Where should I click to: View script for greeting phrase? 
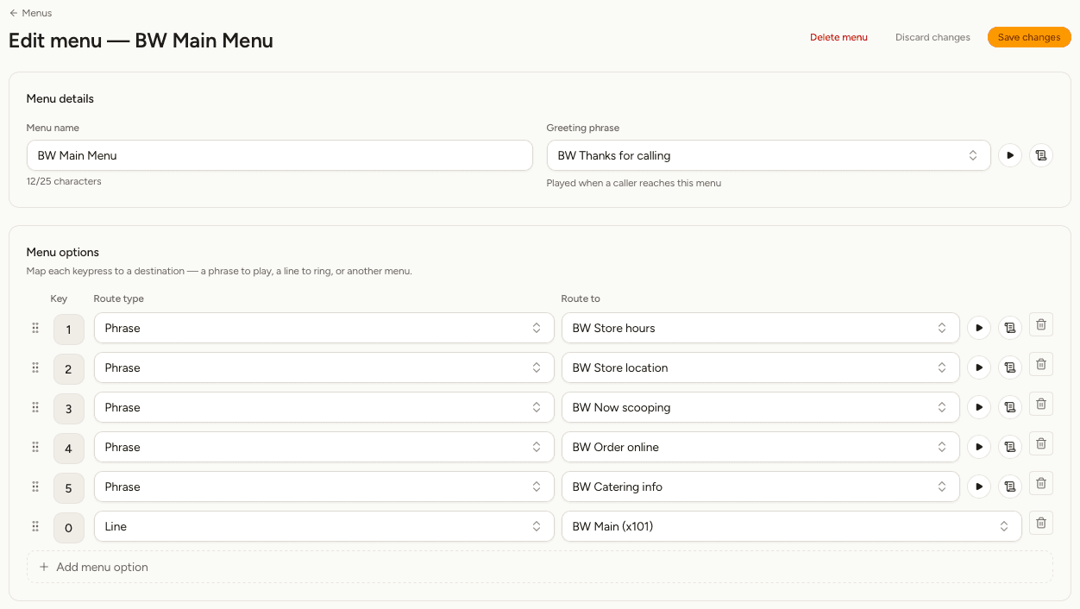tap(1041, 155)
